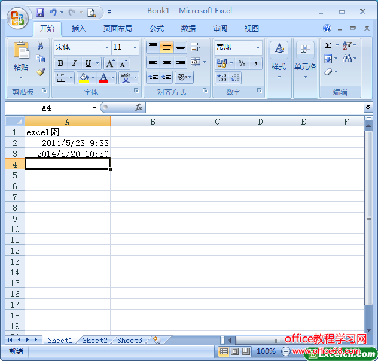Open the number format dropdown 常规

point(258,47)
